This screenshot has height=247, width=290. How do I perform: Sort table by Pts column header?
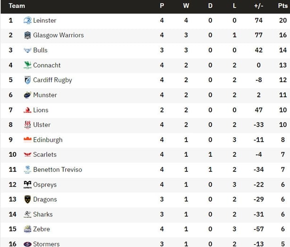pyautogui.click(x=283, y=6)
